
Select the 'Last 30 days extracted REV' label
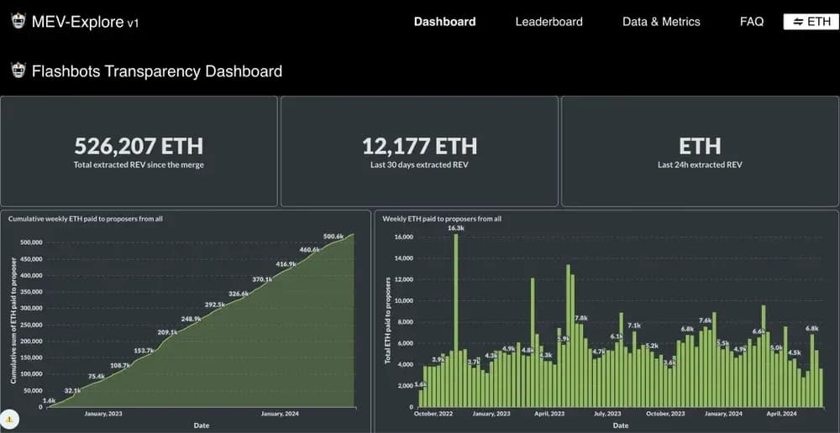pyautogui.click(x=419, y=164)
